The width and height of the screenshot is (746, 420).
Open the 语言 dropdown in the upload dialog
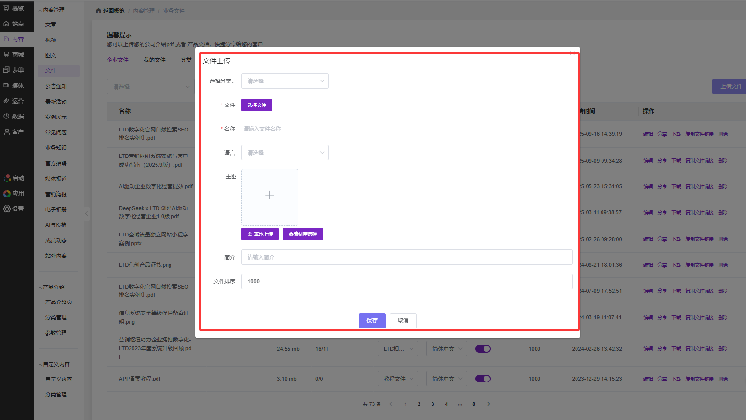[285, 153]
